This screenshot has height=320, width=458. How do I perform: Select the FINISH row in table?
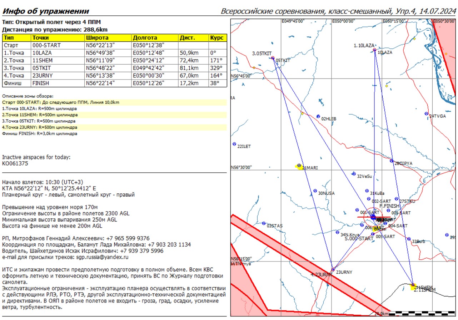(114, 83)
